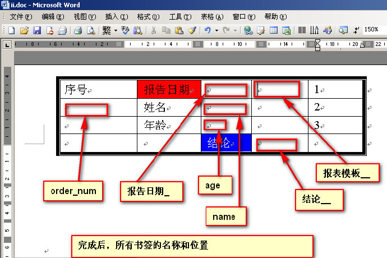This screenshot has height=258, width=387.
Task: Open the 窗口(W) menu
Action: click(244, 17)
